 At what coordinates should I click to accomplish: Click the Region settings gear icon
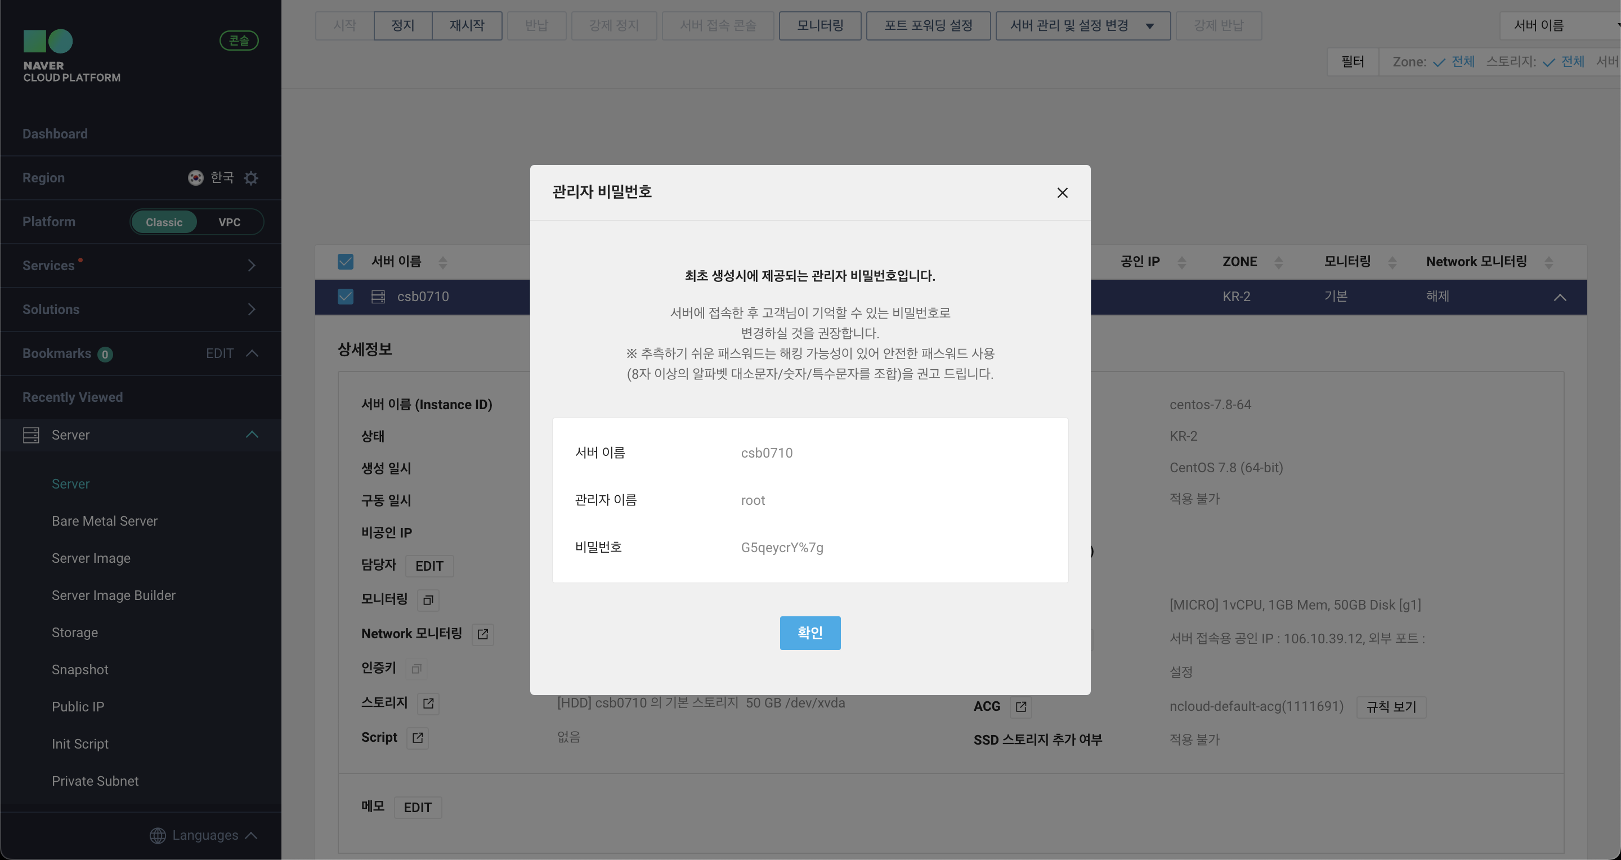[x=251, y=178]
